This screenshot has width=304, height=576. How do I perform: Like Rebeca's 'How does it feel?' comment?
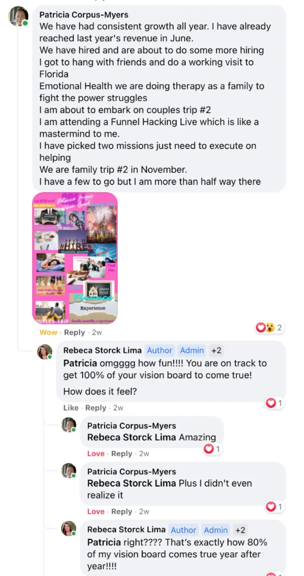[71, 408]
